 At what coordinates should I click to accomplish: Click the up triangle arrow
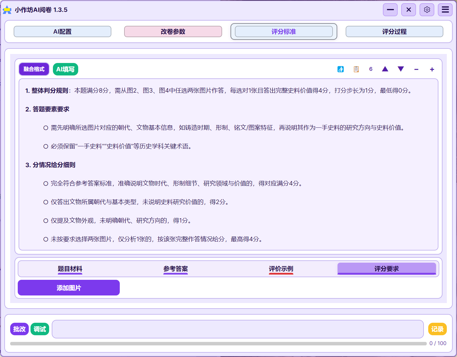click(385, 69)
